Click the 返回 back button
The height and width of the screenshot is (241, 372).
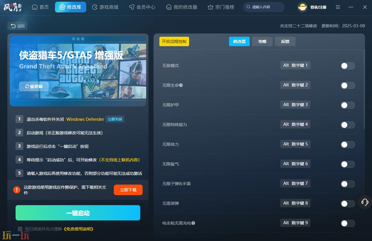click(17, 26)
